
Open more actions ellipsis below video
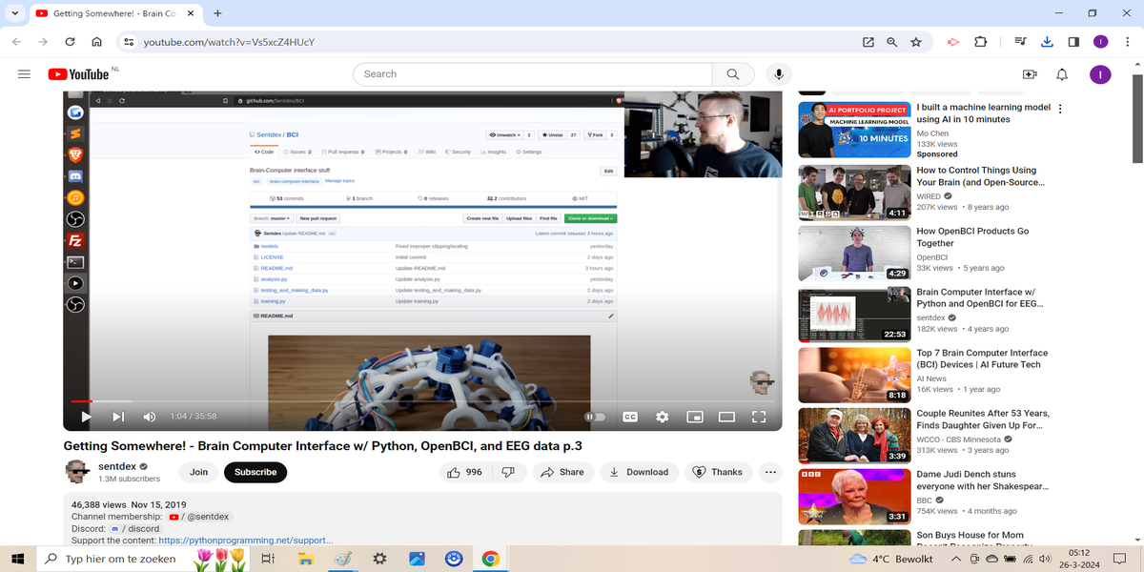click(x=770, y=472)
